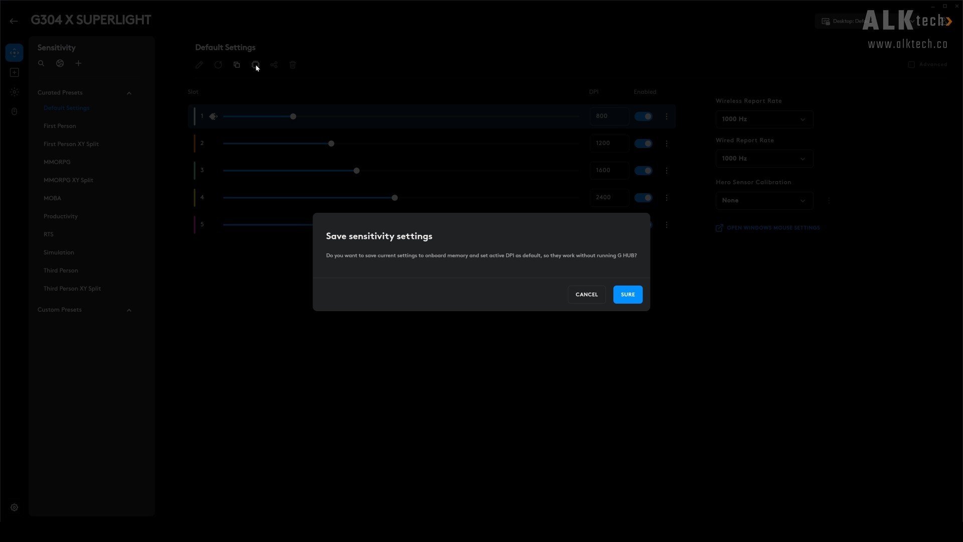This screenshot has height=542, width=963.
Task: Open Hero Sensor Calibration dropdown
Action: (764, 201)
